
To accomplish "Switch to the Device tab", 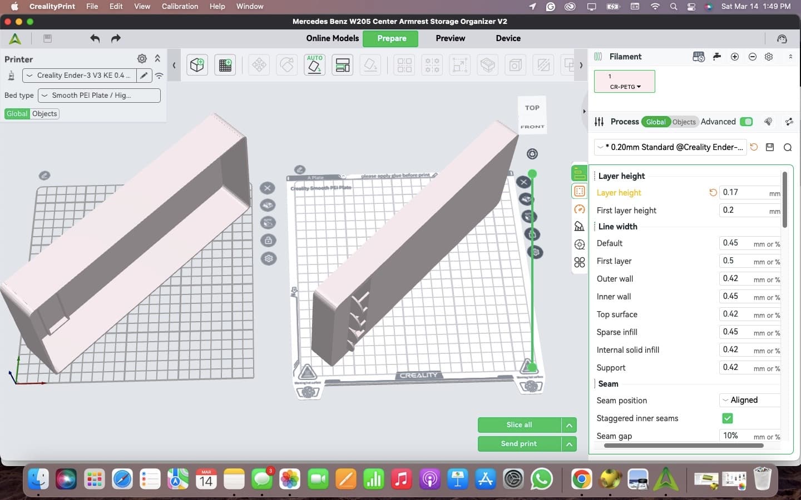I will [x=508, y=38].
